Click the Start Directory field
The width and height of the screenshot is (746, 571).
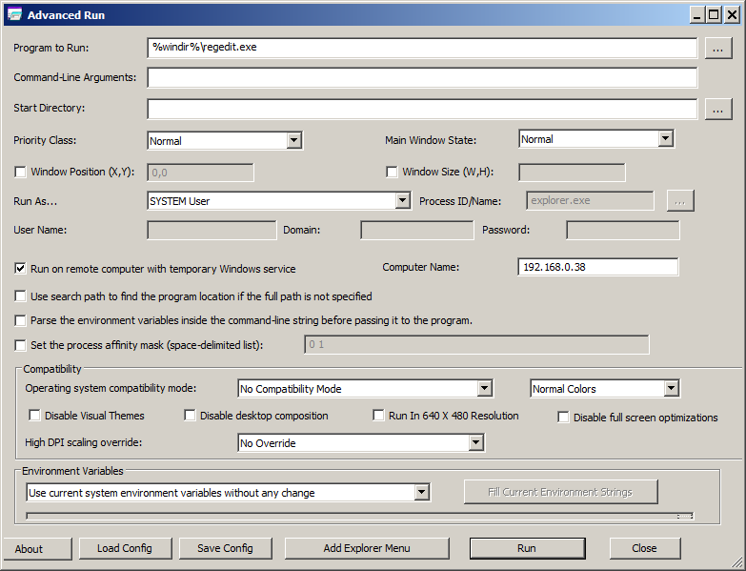pos(422,109)
